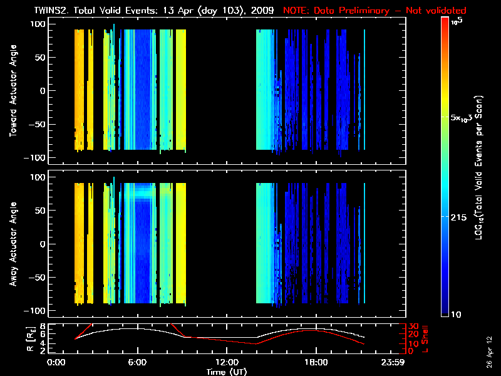Click the "Toward Actuator Angle" axis label

click(x=13, y=91)
